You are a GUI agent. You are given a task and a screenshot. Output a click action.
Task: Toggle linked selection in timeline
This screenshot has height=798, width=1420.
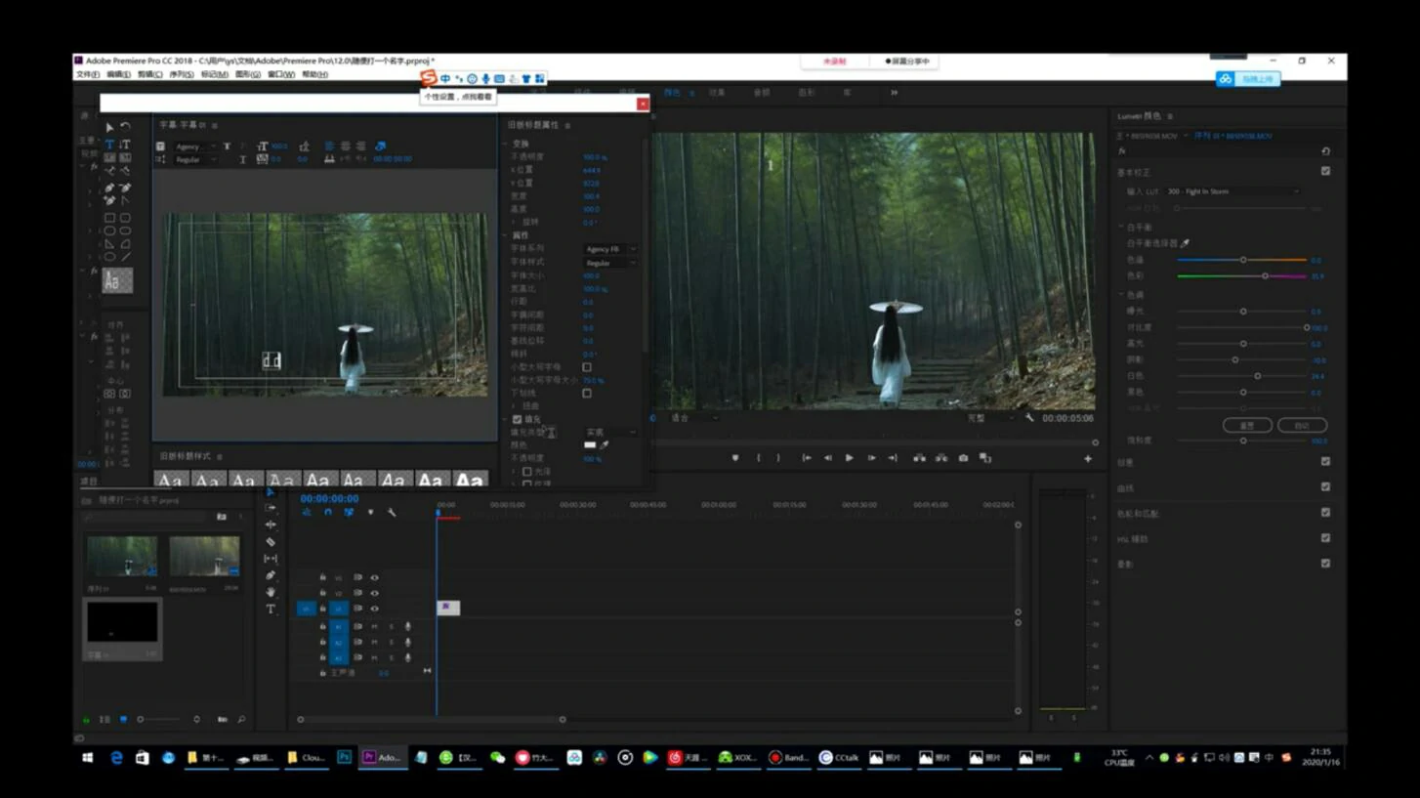pyautogui.click(x=349, y=512)
